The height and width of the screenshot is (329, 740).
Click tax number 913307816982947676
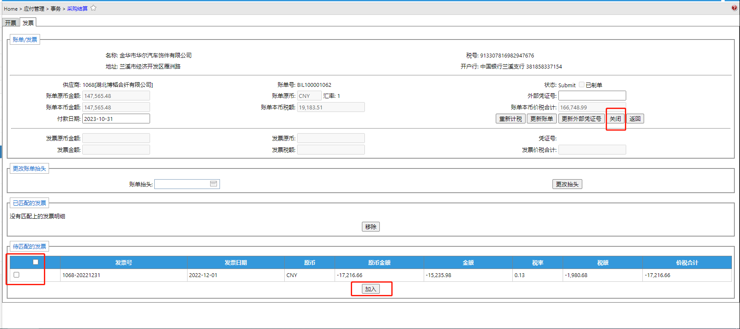click(x=507, y=55)
